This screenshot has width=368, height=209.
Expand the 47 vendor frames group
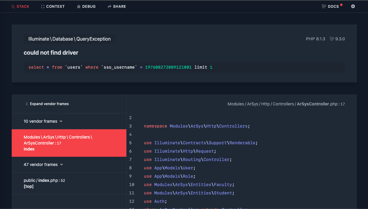pos(43,165)
